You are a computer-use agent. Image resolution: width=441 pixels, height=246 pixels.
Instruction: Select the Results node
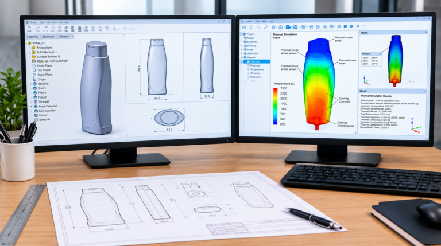tap(249, 57)
